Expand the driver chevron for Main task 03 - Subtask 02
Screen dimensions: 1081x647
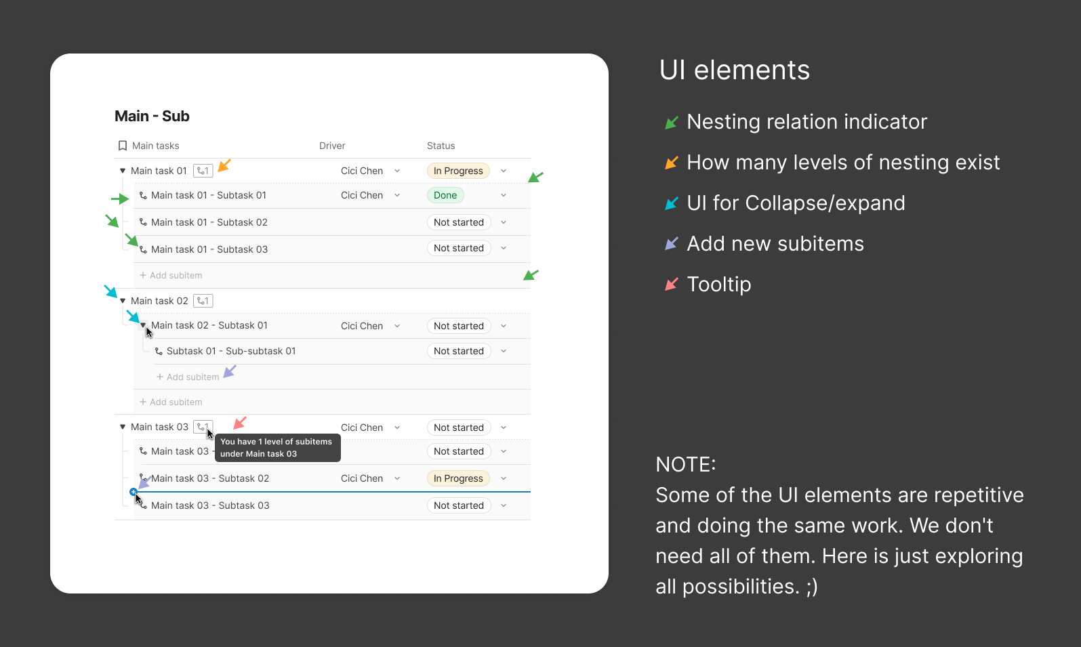[397, 478]
